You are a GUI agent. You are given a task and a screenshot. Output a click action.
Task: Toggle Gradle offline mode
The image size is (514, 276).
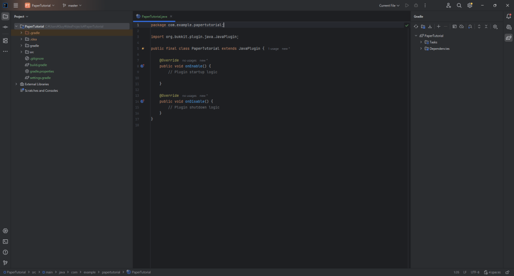pos(461,26)
